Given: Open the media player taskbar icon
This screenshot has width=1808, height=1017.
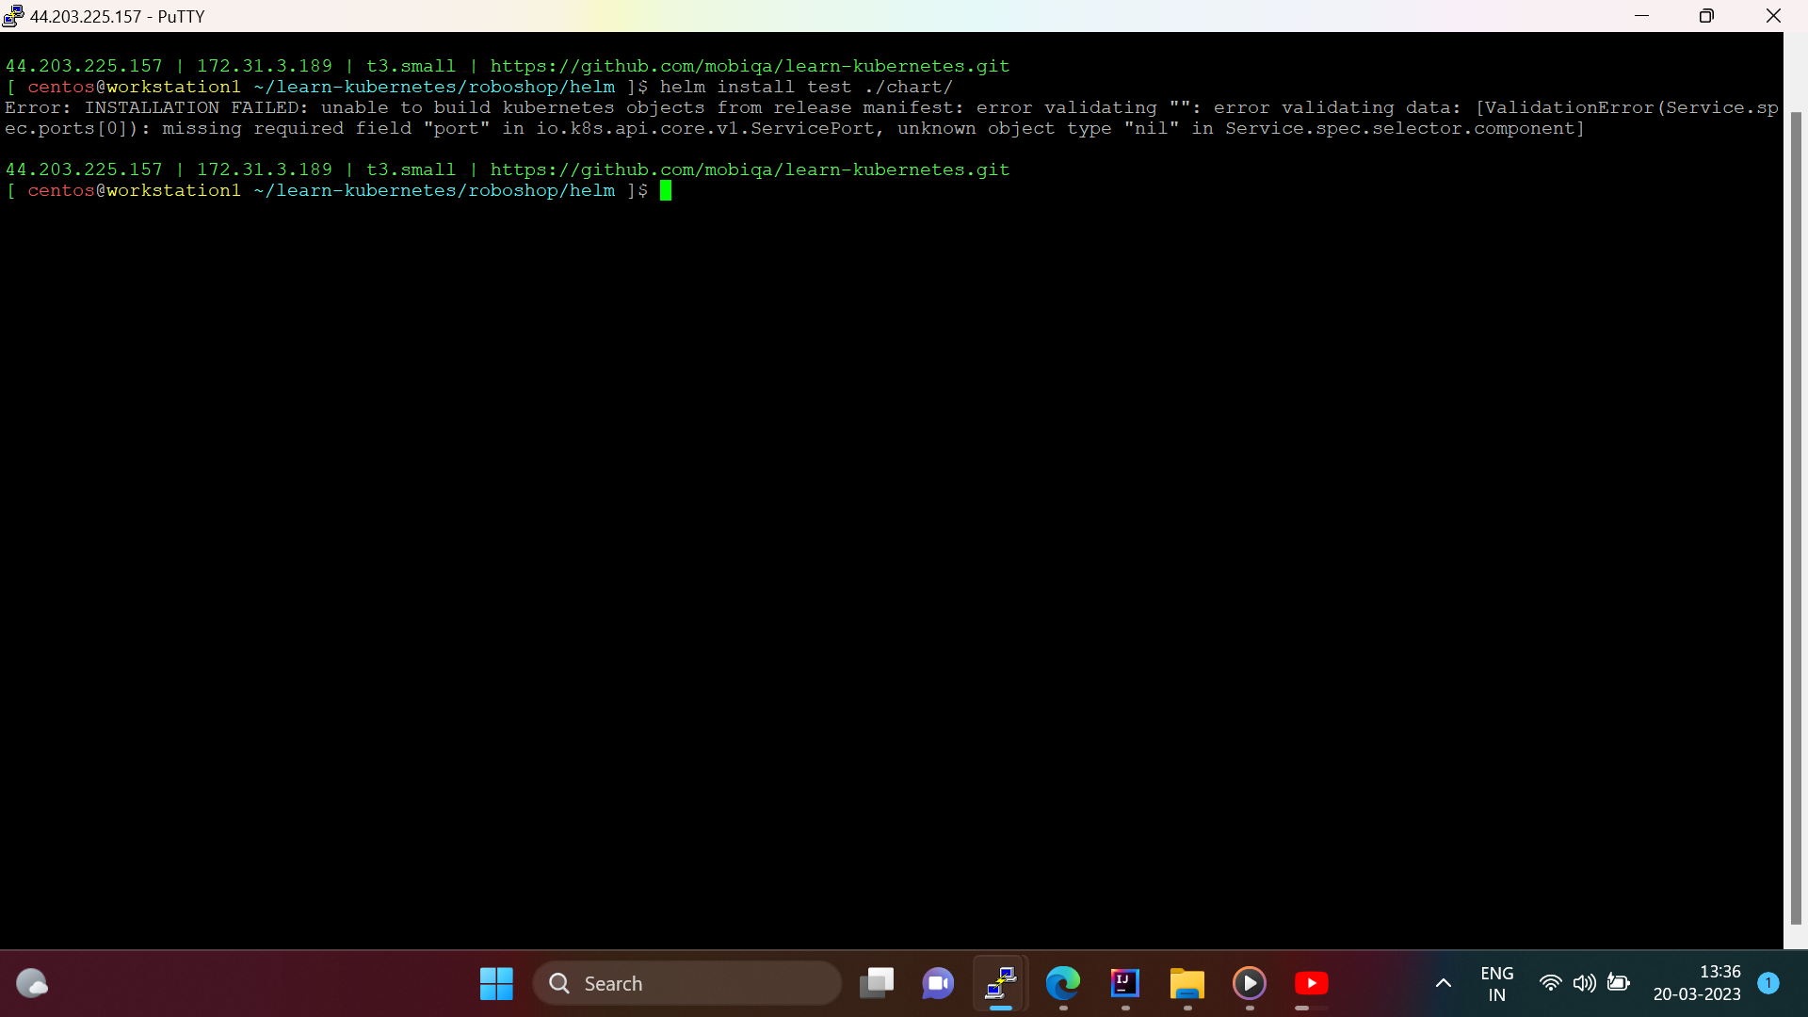Looking at the screenshot, I should tap(1250, 983).
